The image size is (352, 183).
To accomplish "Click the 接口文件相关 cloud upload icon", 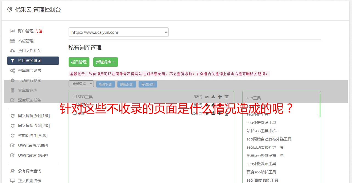I will click(13, 51).
